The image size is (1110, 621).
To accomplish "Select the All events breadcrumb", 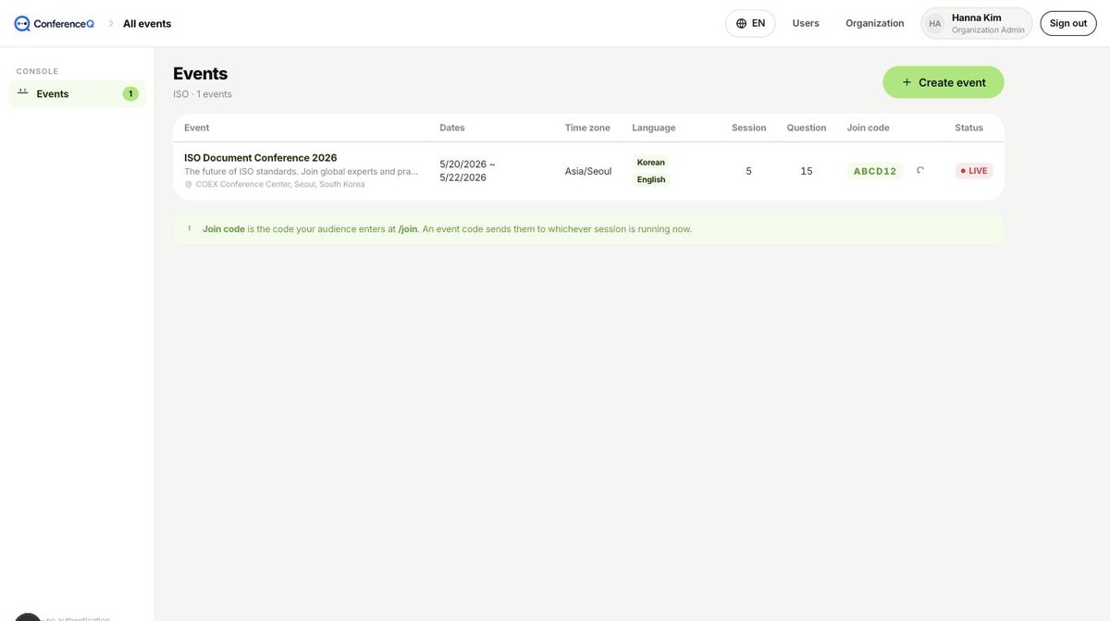I will [x=147, y=23].
